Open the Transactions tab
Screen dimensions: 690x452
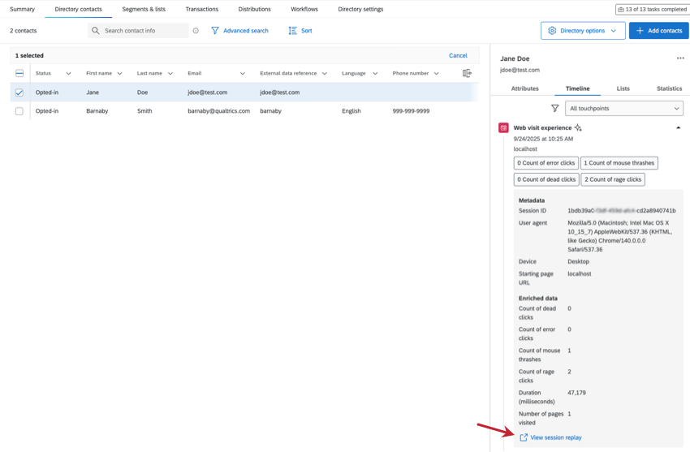coord(202,9)
